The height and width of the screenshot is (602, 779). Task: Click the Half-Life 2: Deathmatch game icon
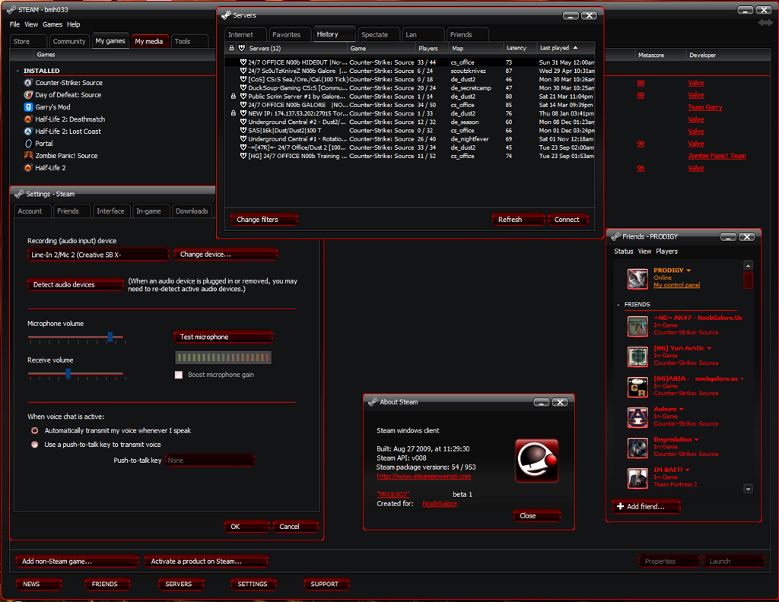28,119
